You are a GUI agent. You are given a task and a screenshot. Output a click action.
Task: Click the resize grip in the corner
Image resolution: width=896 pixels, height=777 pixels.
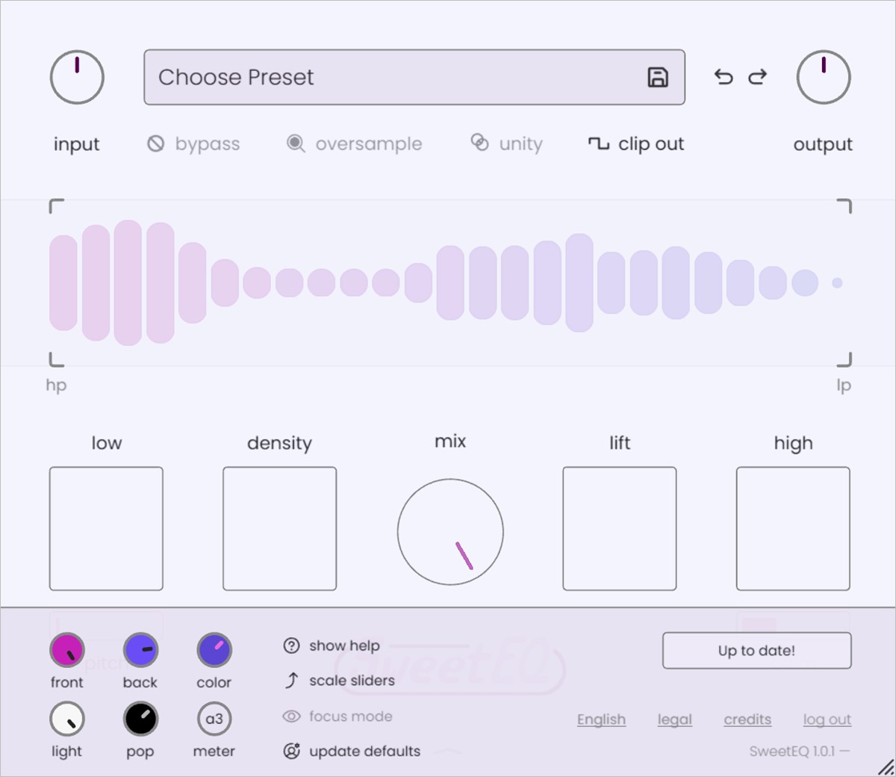click(885, 767)
